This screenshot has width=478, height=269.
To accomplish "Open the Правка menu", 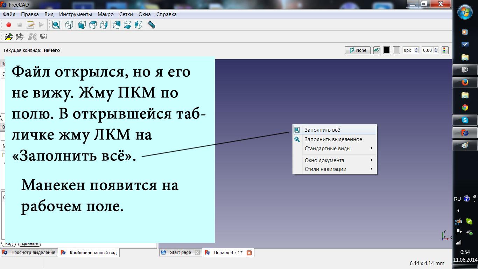I will coord(30,14).
